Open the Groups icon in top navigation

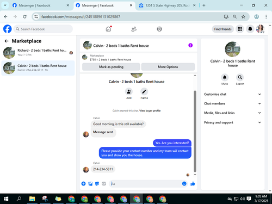pyautogui.click(x=159, y=29)
